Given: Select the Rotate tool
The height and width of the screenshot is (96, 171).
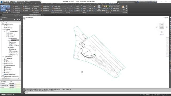Looking at the screenshot, I should 83,6.
